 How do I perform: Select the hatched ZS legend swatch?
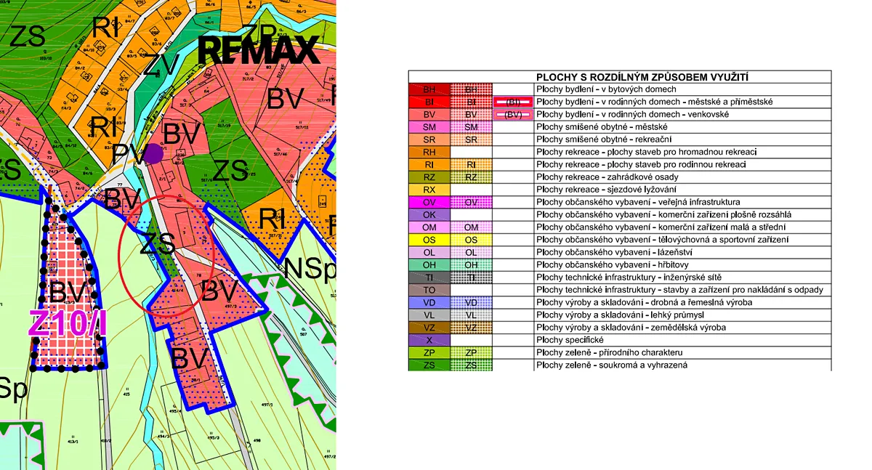click(471, 365)
